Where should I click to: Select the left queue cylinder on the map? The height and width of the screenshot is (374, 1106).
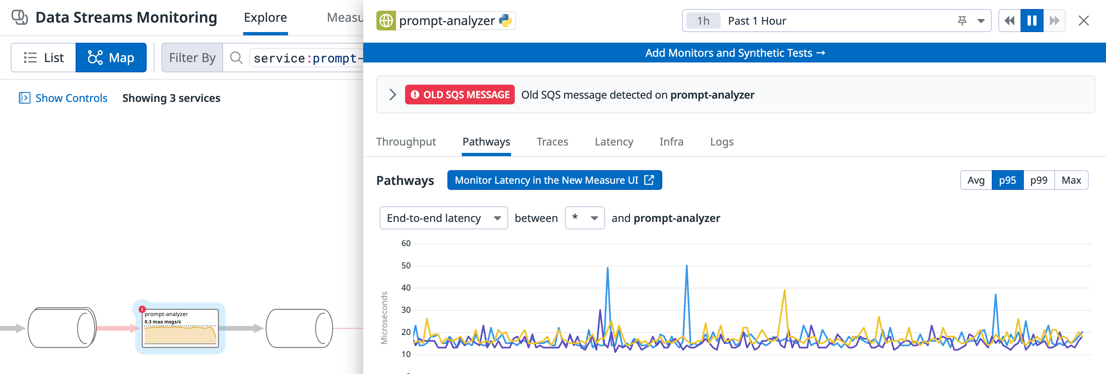point(62,328)
